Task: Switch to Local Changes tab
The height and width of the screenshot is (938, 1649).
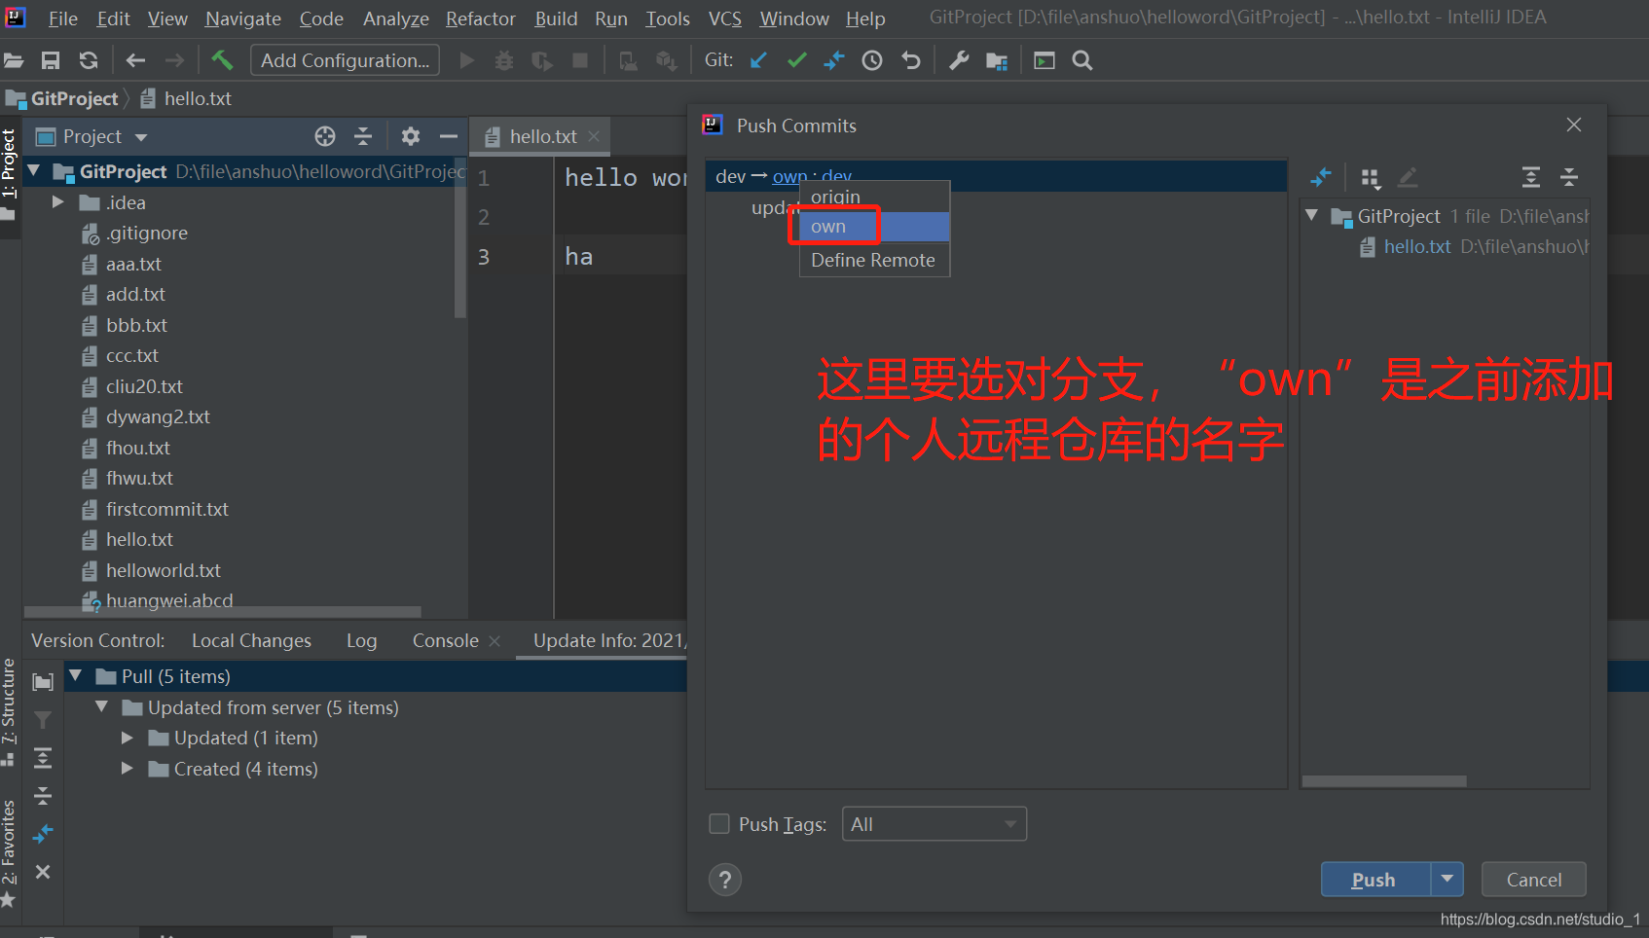Action: point(251,640)
